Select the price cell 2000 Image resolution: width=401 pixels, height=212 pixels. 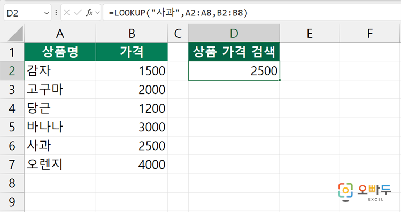click(x=132, y=90)
